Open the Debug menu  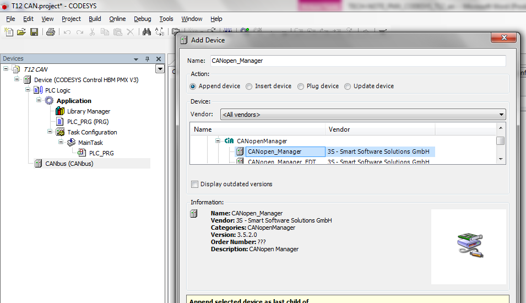click(143, 19)
